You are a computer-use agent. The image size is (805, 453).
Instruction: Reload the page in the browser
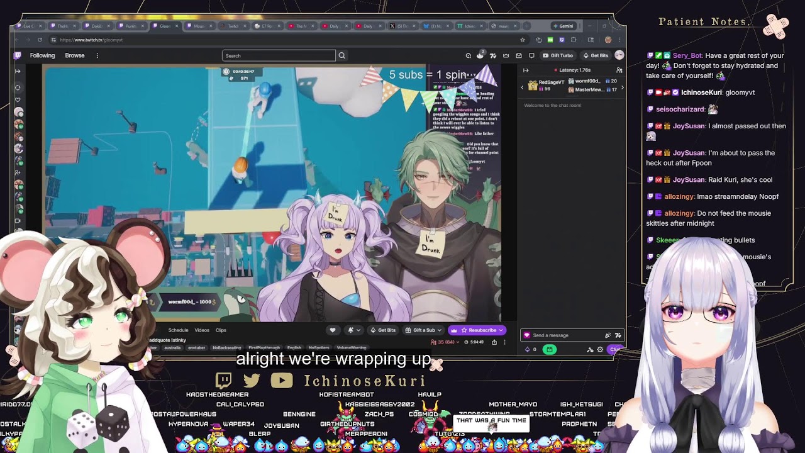click(40, 40)
